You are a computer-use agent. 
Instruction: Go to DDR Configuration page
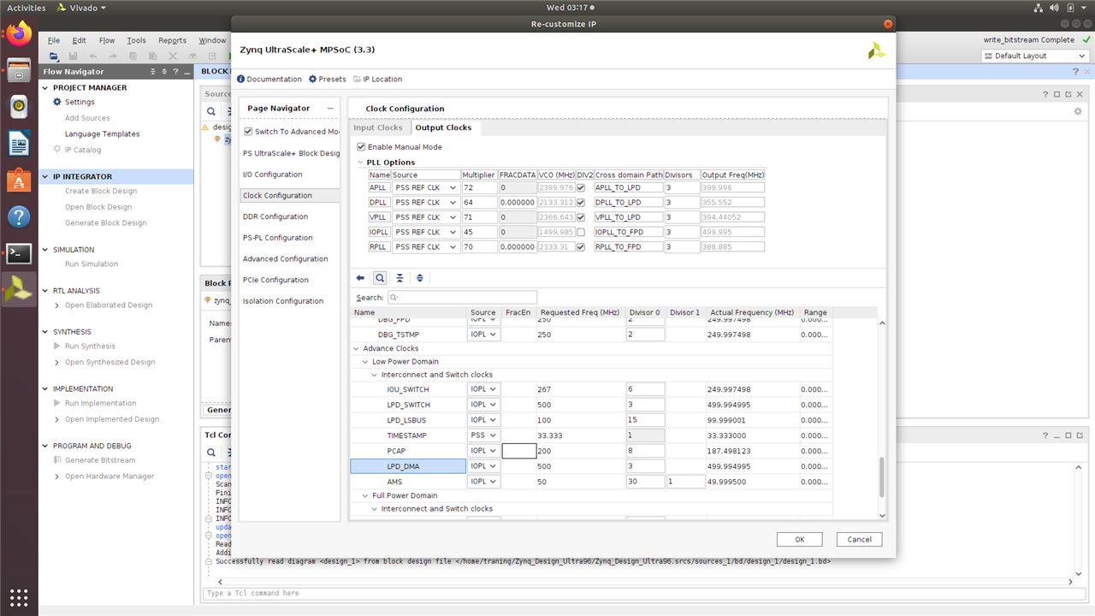(x=275, y=216)
